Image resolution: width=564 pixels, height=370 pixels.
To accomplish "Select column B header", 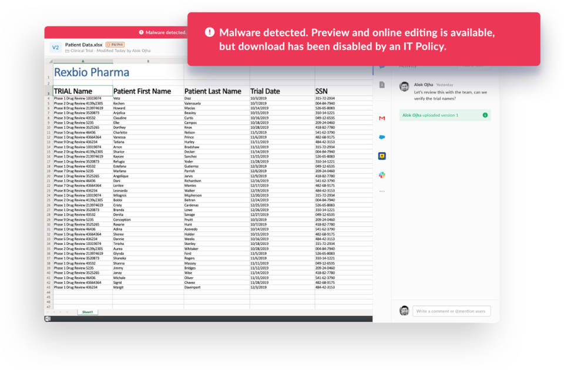I will click(x=148, y=62).
